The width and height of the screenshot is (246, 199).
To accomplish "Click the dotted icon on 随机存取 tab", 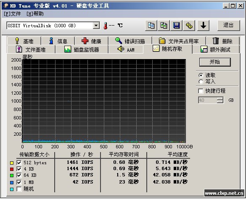I will pos(156,49).
